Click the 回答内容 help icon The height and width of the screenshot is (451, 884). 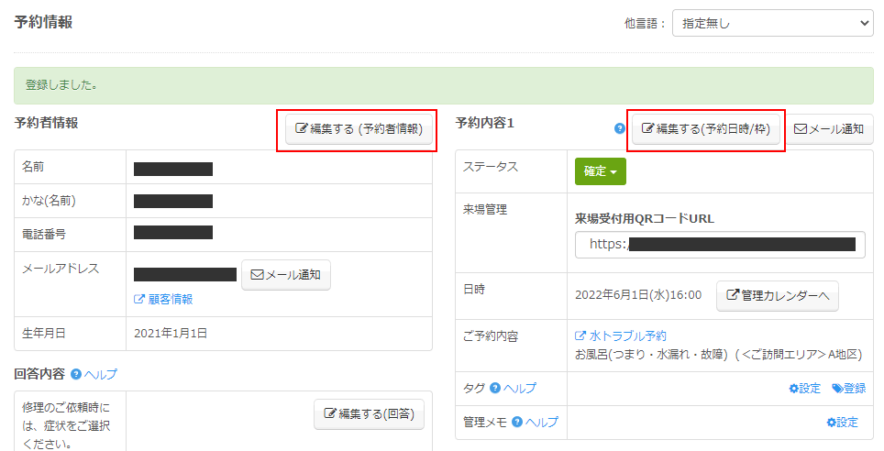(76, 374)
